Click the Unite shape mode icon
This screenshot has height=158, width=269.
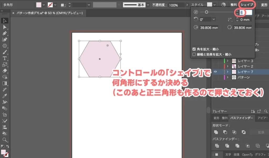216,132
